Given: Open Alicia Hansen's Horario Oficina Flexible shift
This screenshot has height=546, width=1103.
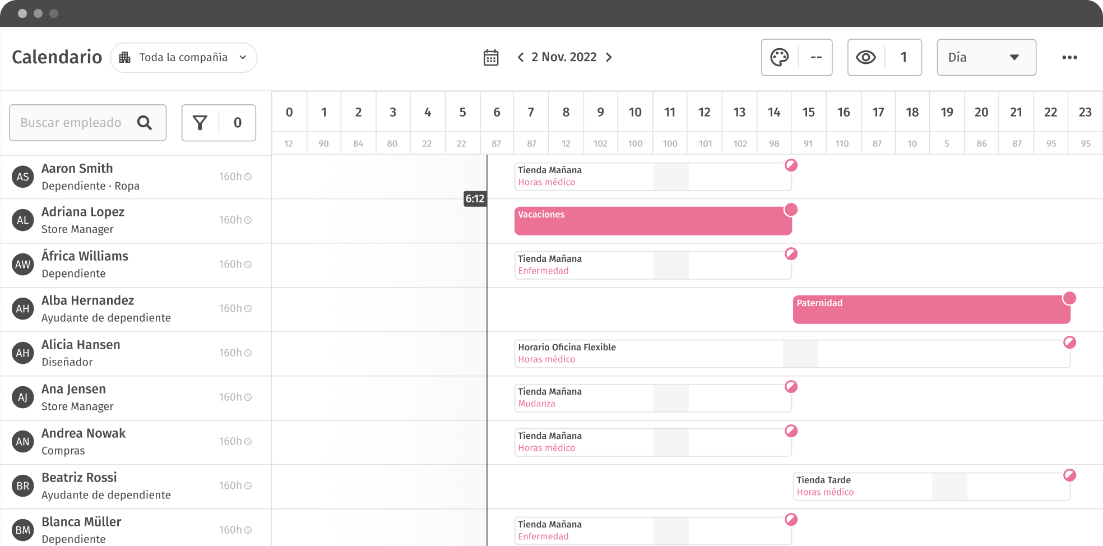Looking at the screenshot, I should (645, 353).
